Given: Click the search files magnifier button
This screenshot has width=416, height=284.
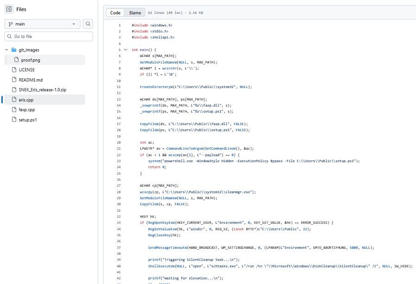Looking at the screenshot, I should click(88, 24).
